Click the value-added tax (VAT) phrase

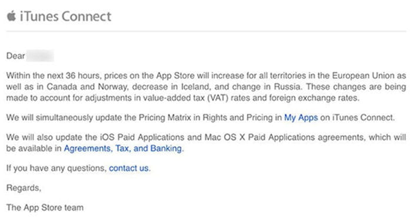186,98
